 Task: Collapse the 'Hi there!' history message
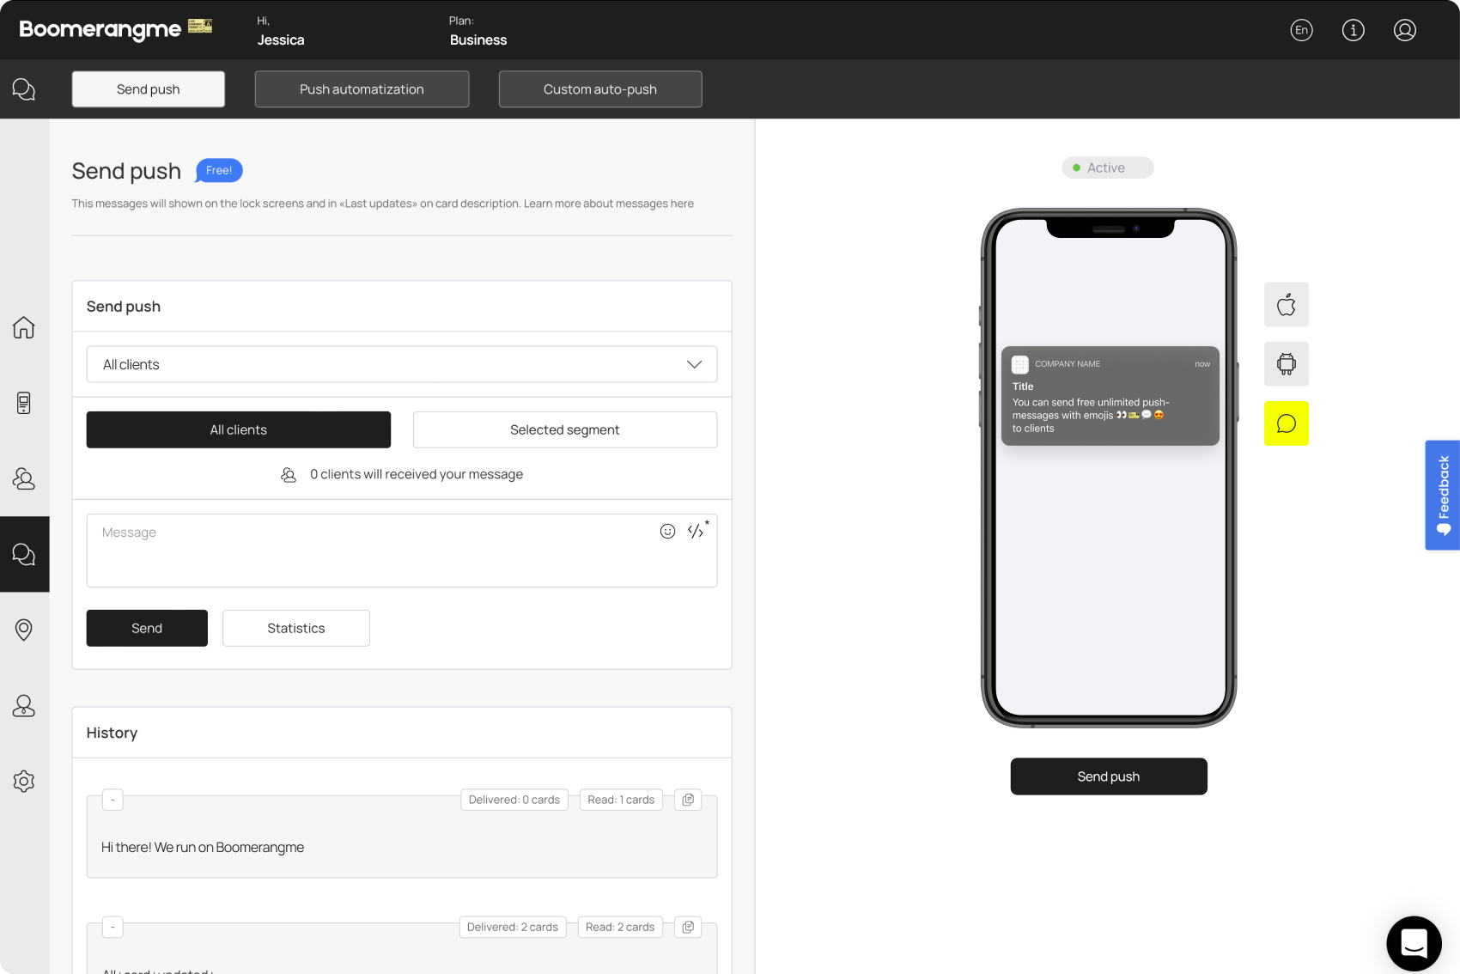click(113, 800)
